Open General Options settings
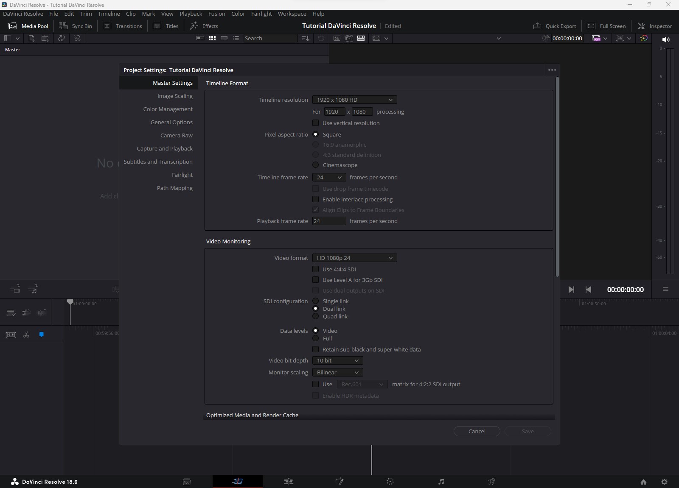The image size is (679, 488). 171,122
